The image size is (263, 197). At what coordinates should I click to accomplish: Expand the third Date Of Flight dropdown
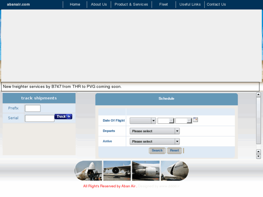tap(184, 121)
